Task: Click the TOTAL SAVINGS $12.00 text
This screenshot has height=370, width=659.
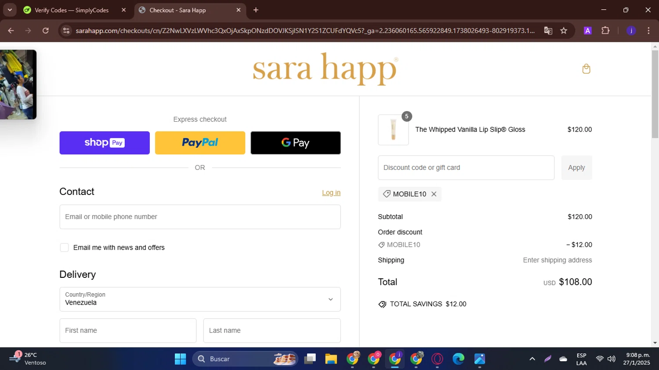Action: [428, 304]
